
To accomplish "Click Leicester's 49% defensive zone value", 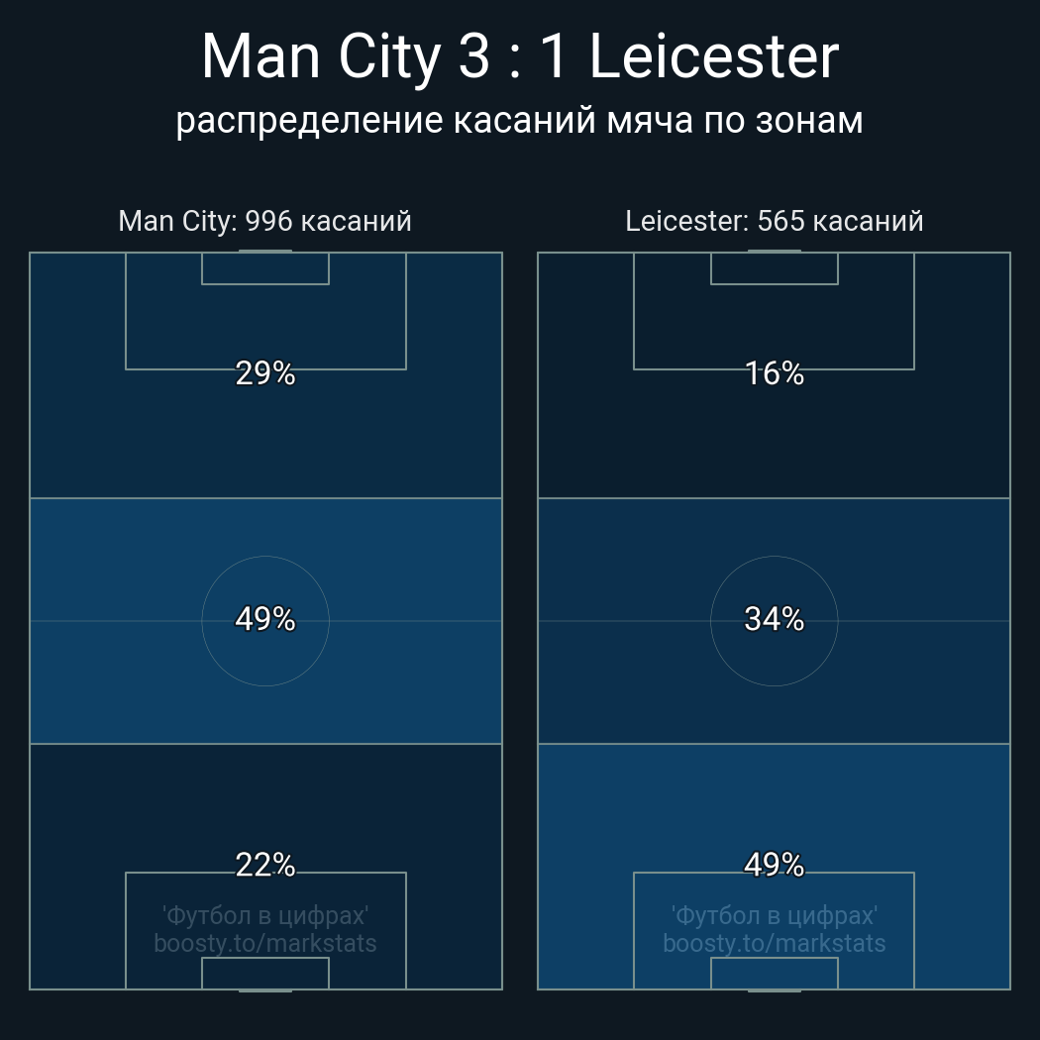I will point(774,865).
